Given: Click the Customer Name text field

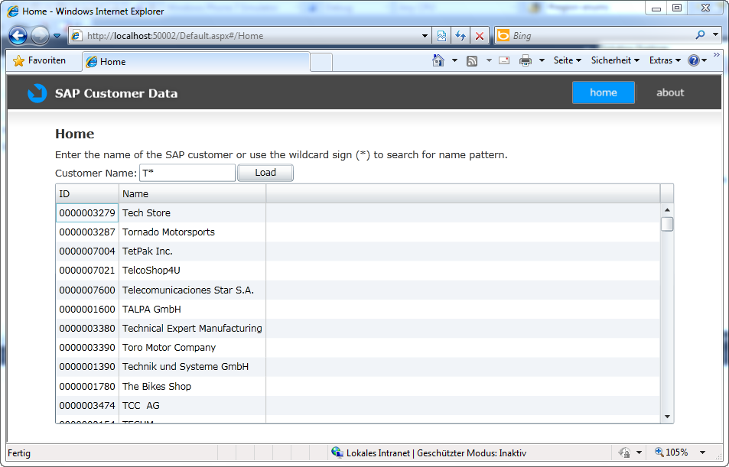Looking at the screenshot, I should (187, 173).
